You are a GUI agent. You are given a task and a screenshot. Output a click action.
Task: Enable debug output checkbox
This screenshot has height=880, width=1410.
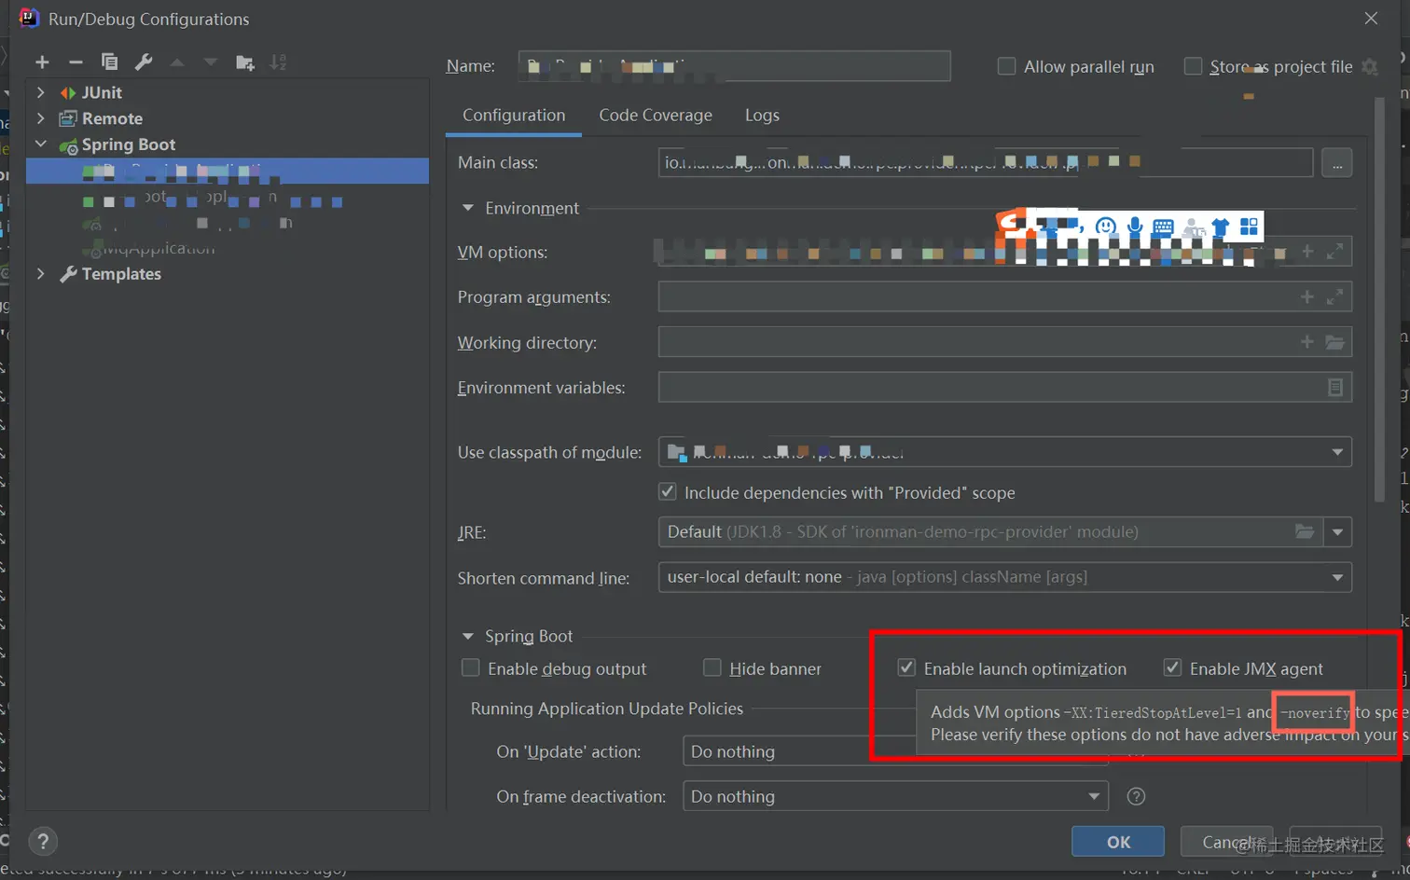471,667
